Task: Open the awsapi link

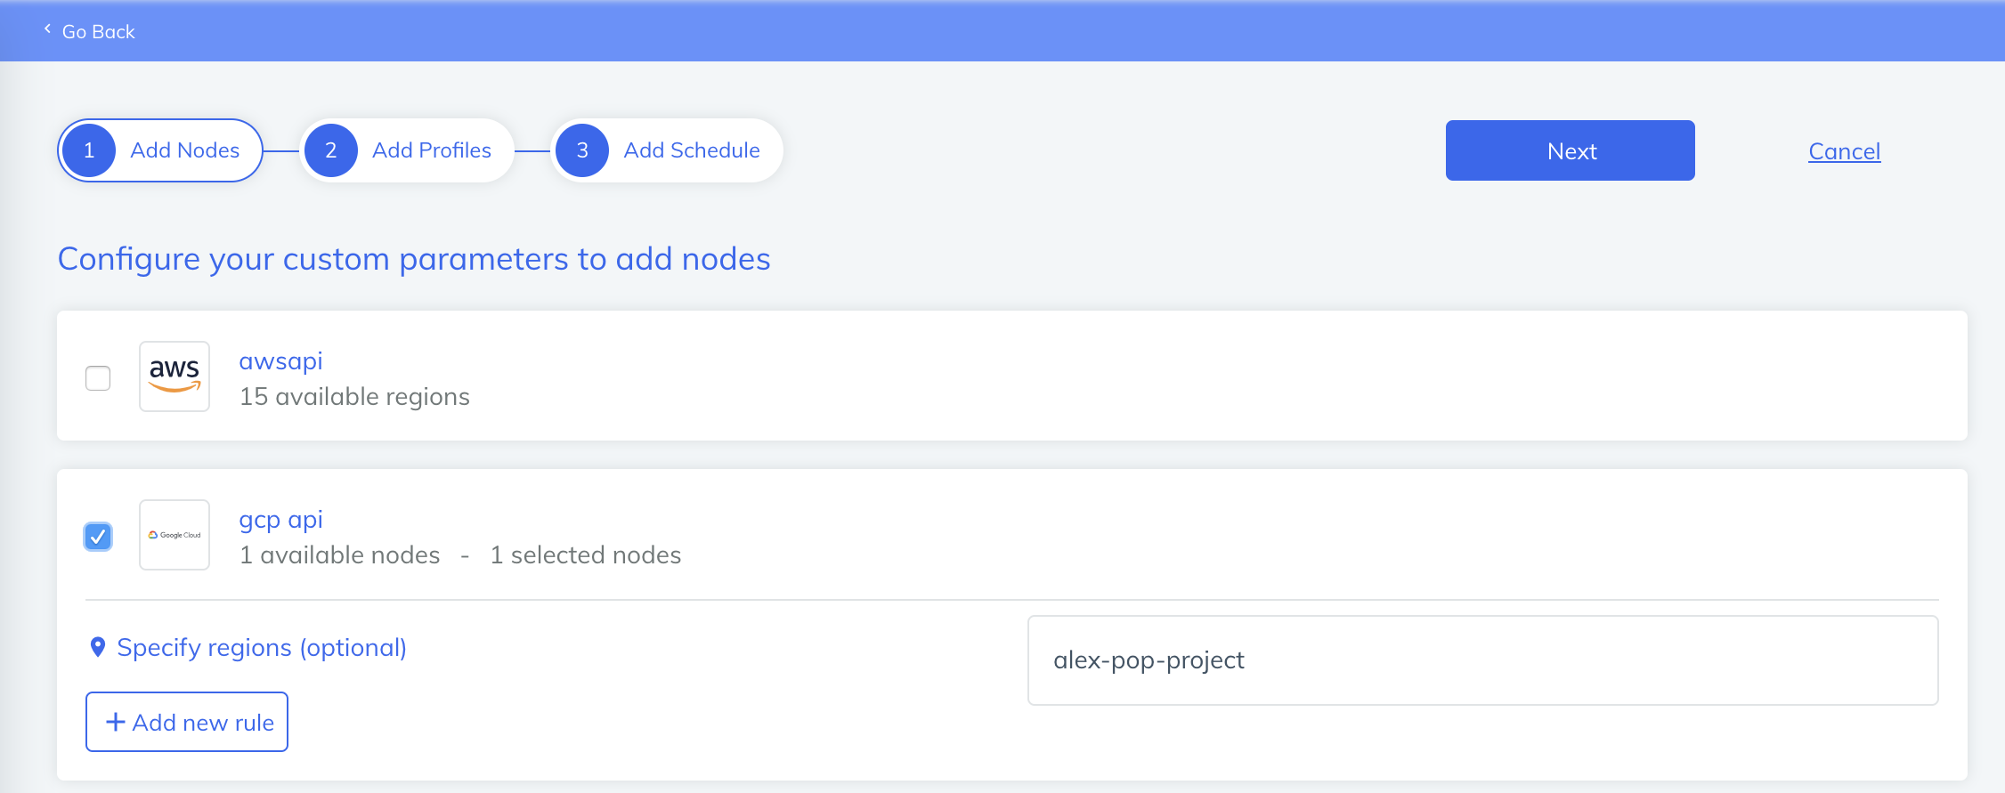Action: click(x=280, y=360)
